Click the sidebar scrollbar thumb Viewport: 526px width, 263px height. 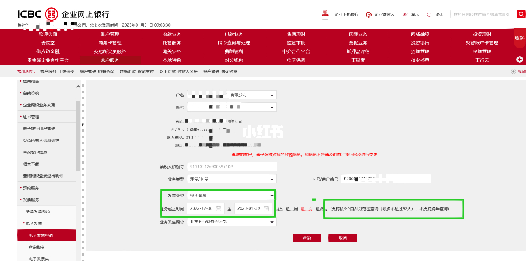point(78,136)
